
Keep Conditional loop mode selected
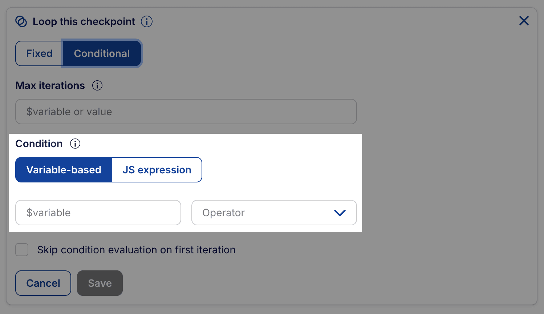[102, 53]
